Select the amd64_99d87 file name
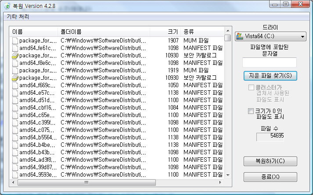Image resolution: width=313 pixels, height=195 pixels. (38, 167)
